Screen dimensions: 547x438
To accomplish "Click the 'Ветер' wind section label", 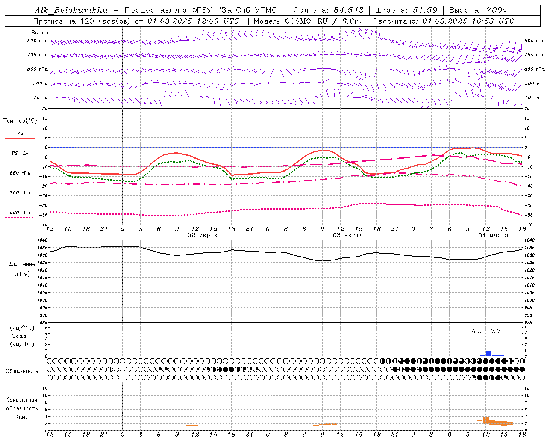I will (40, 33).
